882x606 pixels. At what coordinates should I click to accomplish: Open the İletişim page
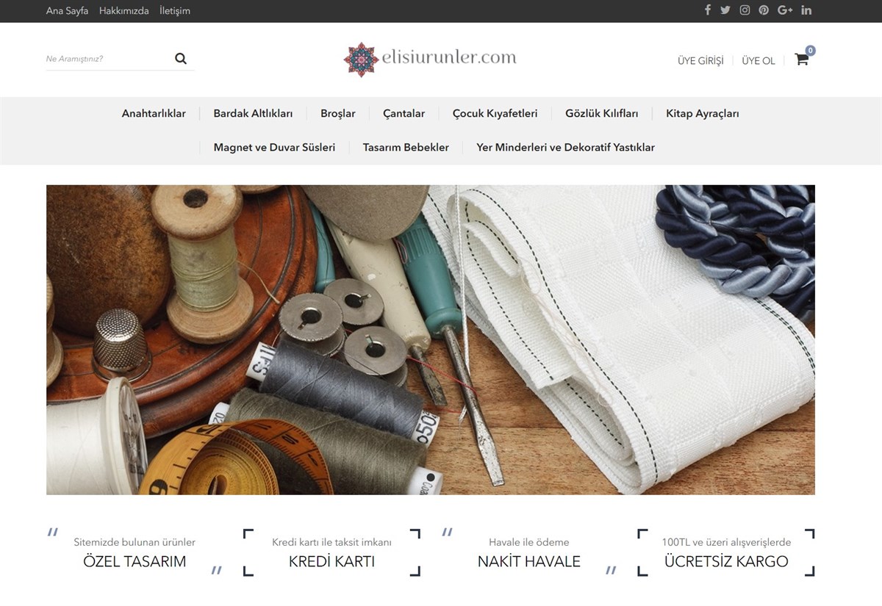tap(175, 11)
